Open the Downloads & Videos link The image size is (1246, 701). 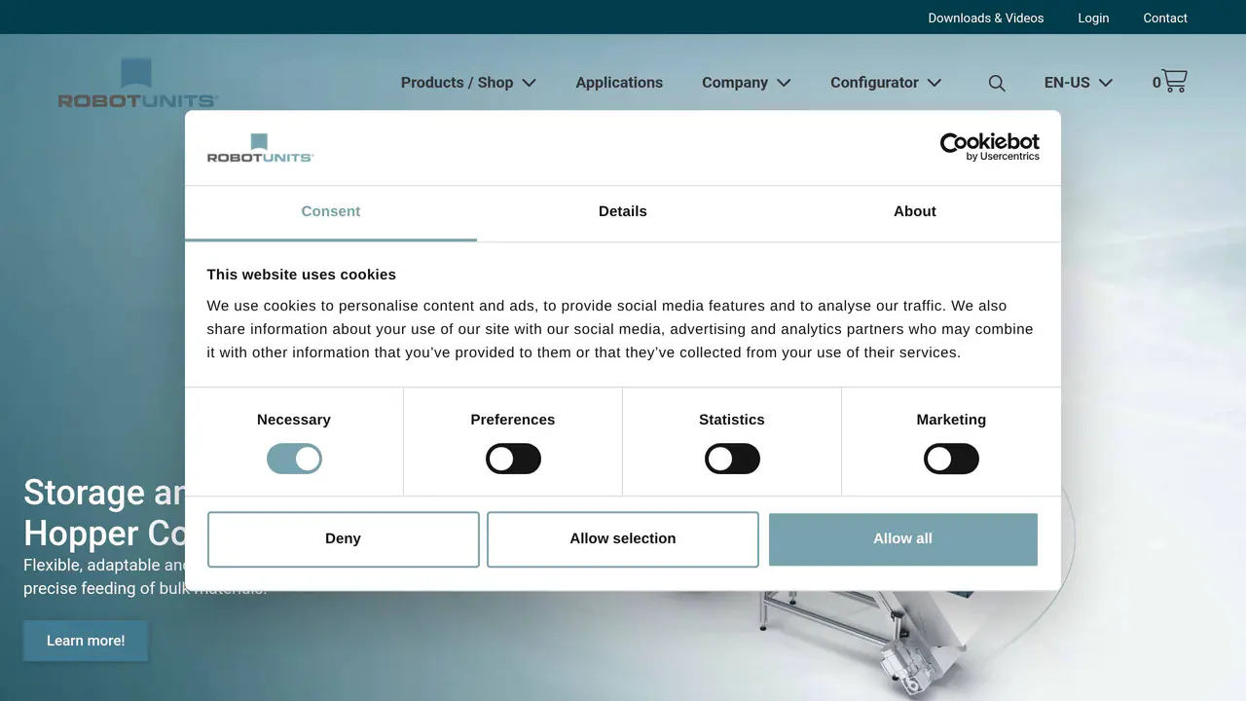coord(986,18)
